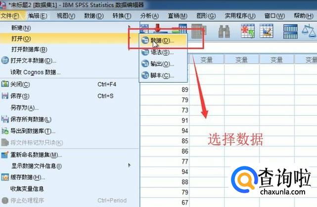
Task: Select the cell containing 67
Action: click(165, 203)
